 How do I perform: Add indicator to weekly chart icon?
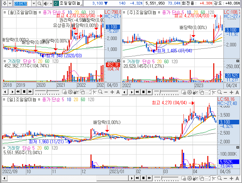point(195,92)
